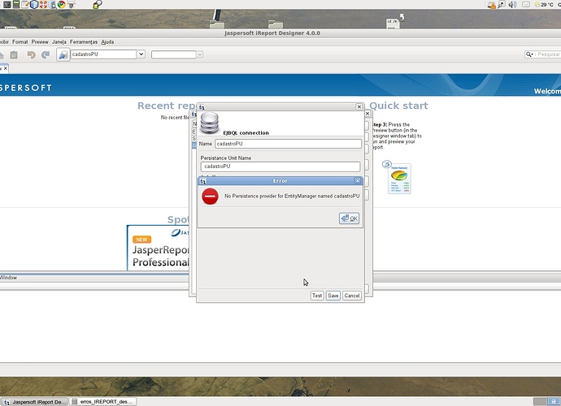Open the pie chart report sample icon
This screenshot has height=406, width=561.
(x=399, y=179)
